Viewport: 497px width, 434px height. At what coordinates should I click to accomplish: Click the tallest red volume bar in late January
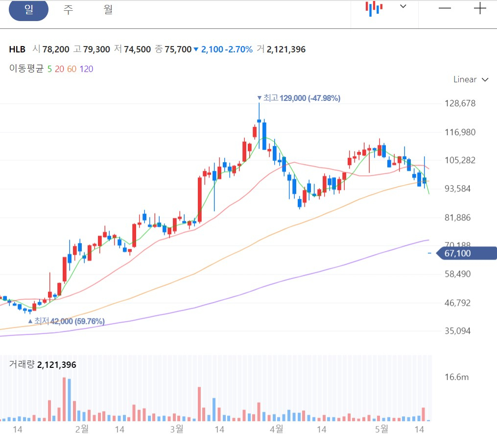click(x=64, y=399)
